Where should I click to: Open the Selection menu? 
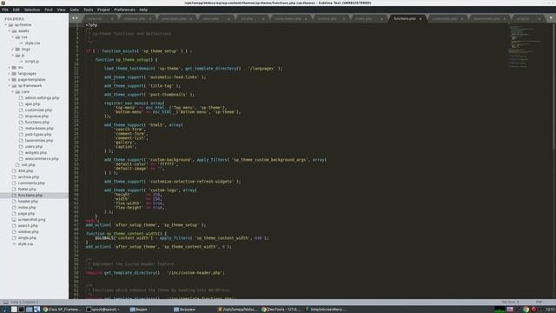(x=32, y=10)
